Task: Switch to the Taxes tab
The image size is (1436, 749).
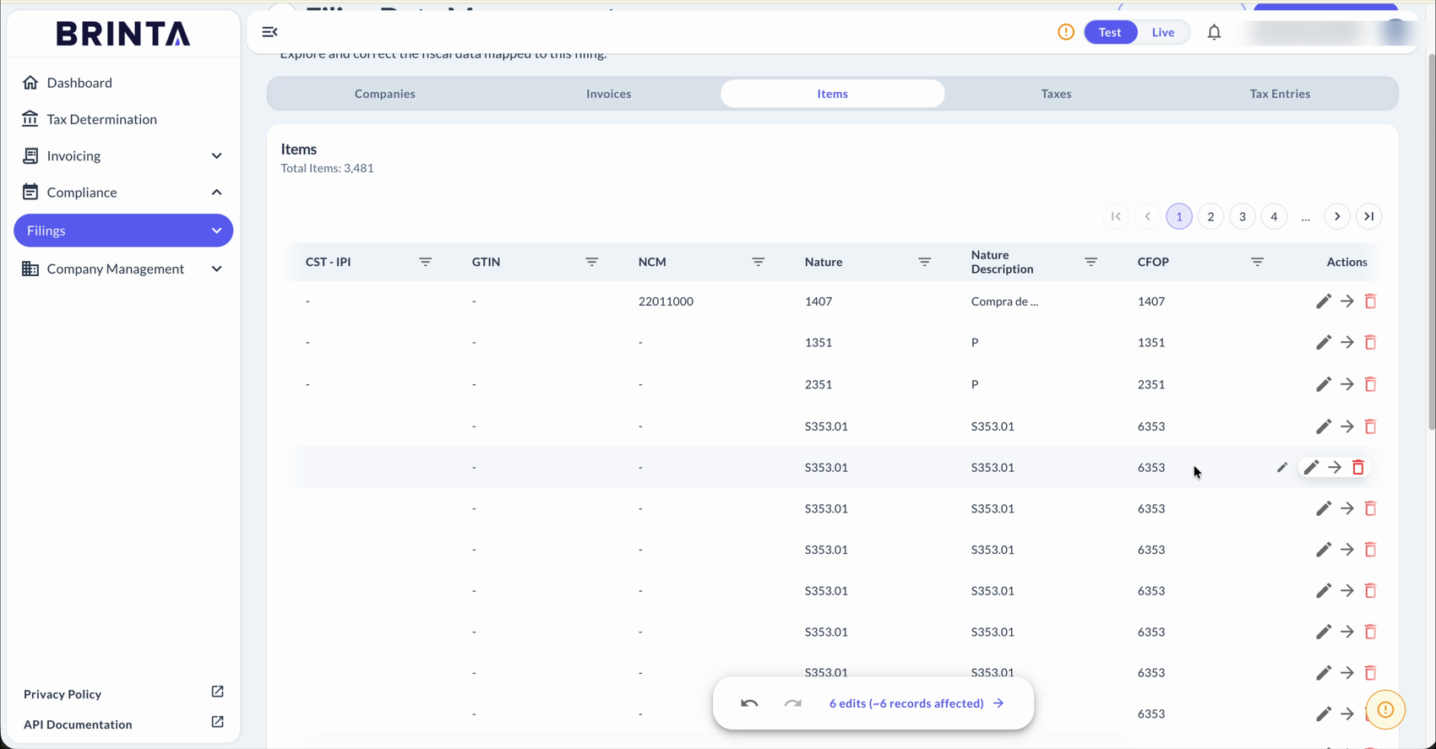Action: pos(1056,94)
